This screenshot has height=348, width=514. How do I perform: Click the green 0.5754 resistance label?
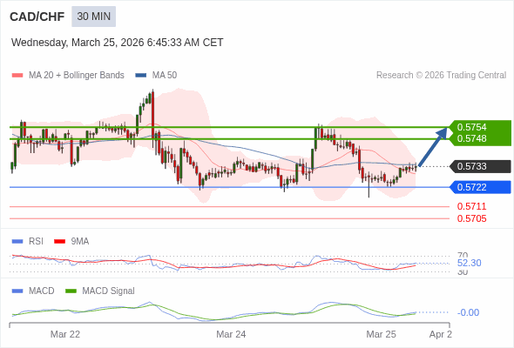471,127
